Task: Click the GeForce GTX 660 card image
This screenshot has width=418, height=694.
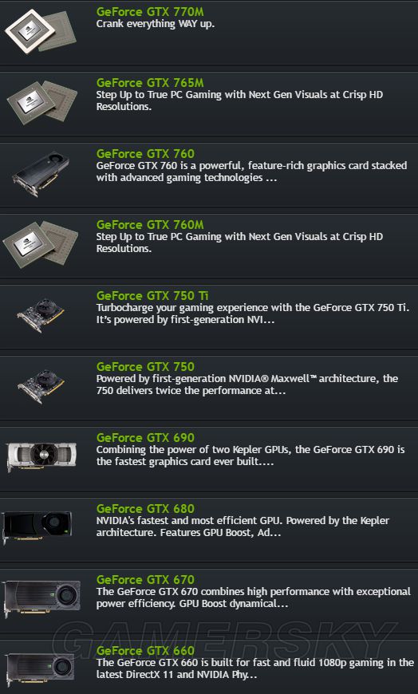Action: (40, 669)
